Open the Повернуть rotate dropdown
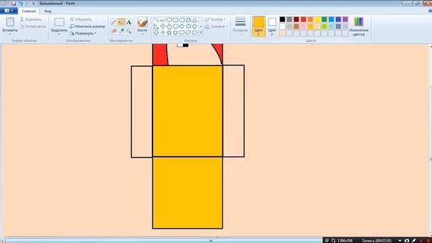This screenshot has width=432, height=243. point(83,33)
